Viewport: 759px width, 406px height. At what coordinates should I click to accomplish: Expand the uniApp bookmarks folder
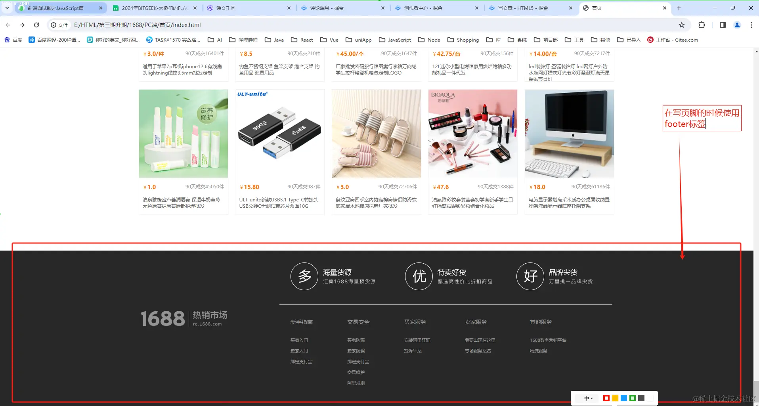point(359,40)
